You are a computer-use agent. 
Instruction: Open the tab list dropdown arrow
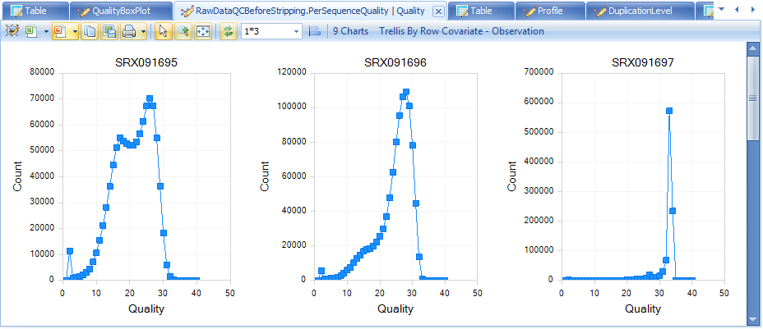point(721,9)
